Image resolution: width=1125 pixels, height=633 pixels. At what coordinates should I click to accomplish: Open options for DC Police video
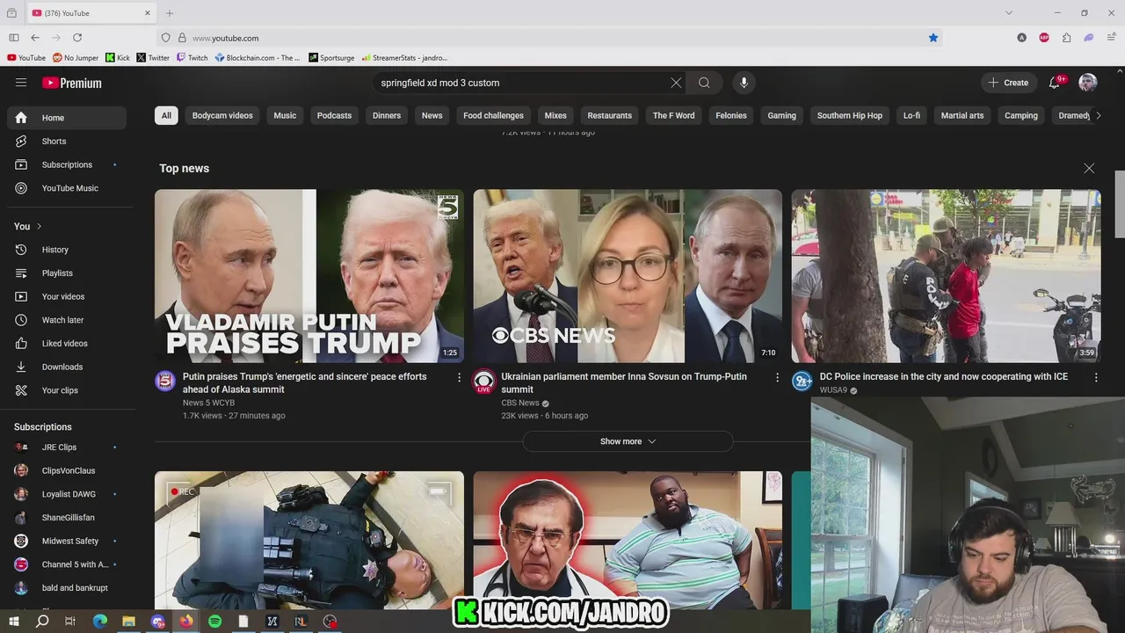[x=1096, y=377]
